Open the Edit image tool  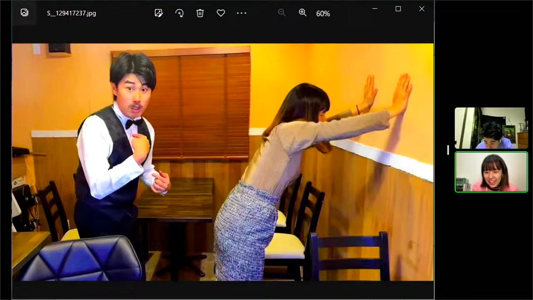tap(158, 13)
